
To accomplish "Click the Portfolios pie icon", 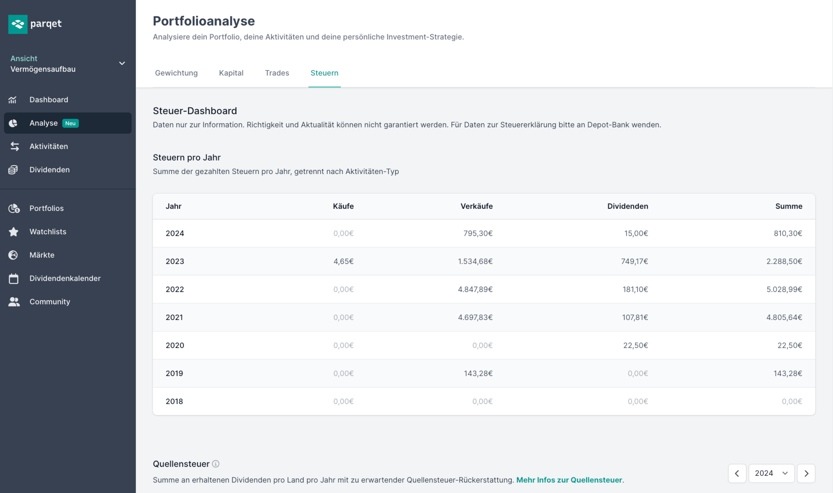I will click(x=14, y=208).
